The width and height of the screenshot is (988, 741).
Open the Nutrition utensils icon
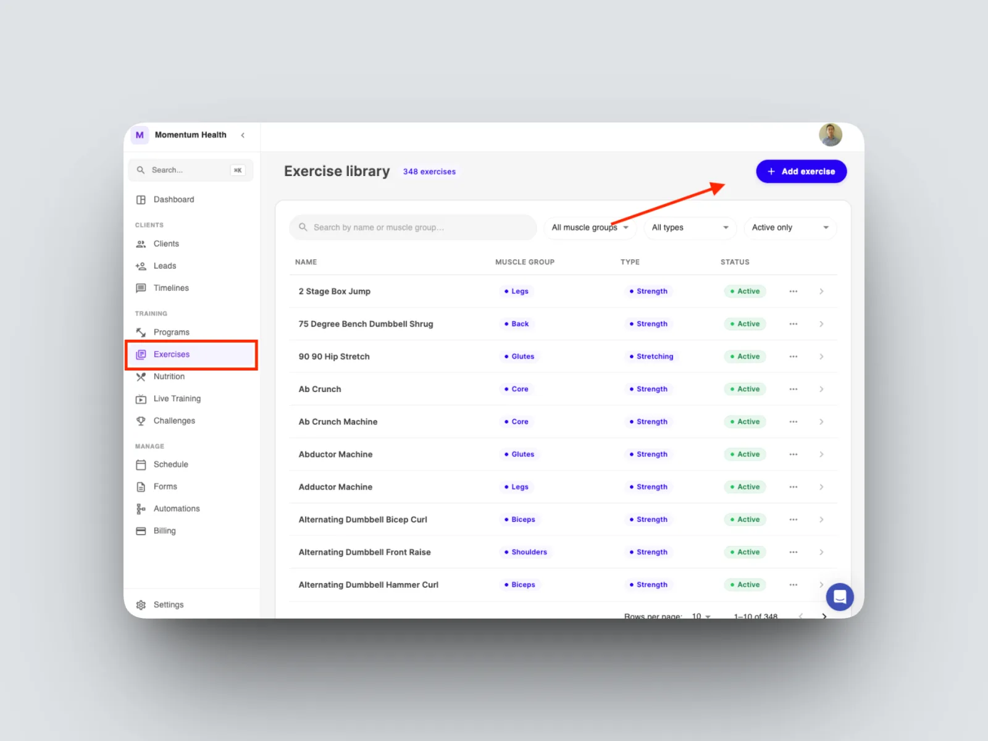[x=141, y=377]
